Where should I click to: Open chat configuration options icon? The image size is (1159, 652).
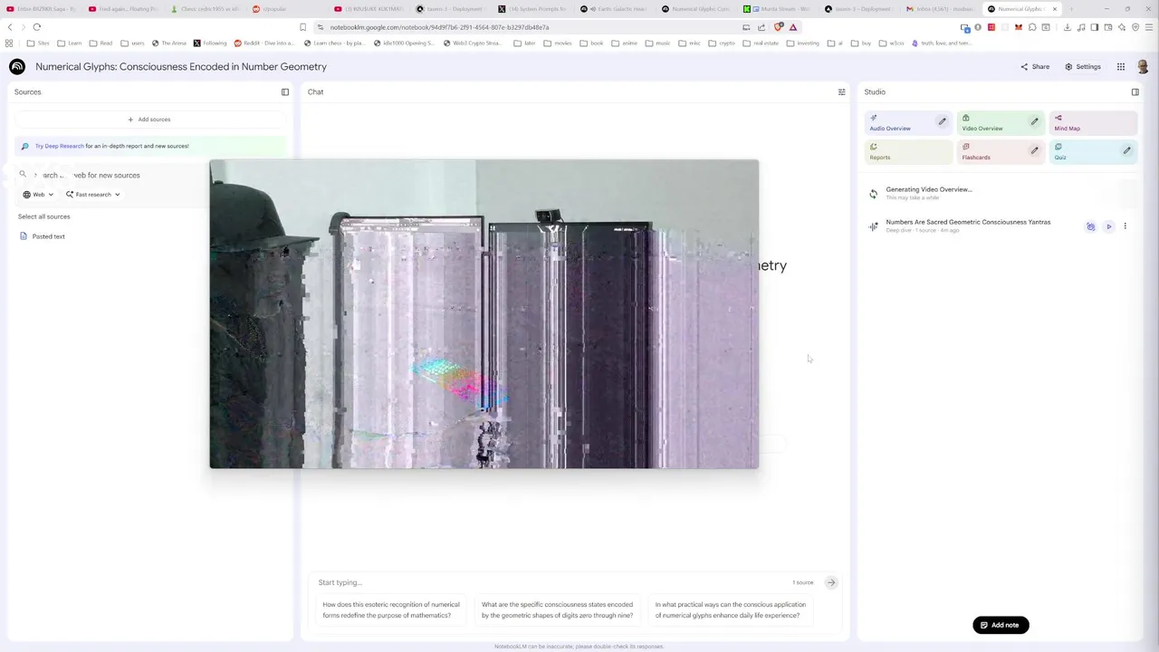click(841, 92)
